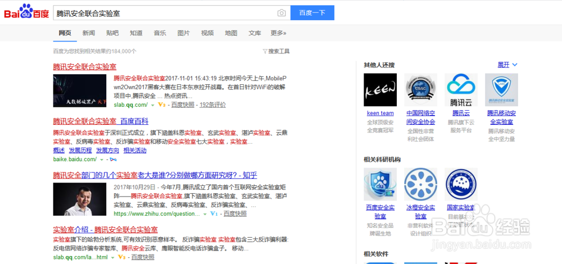
Task: Open 搜索工具 filter tools
Action: point(276,51)
